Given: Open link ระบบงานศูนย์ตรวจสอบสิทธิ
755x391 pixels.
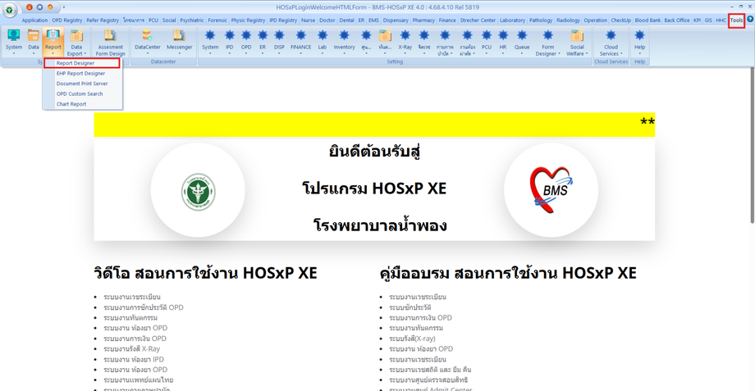Looking at the screenshot, I should (428, 380).
